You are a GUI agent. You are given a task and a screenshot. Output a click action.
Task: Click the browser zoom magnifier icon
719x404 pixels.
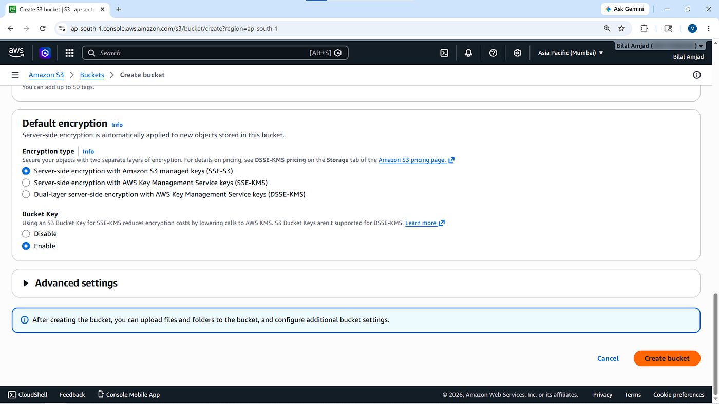pyautogui.click(x=607, y=28)
